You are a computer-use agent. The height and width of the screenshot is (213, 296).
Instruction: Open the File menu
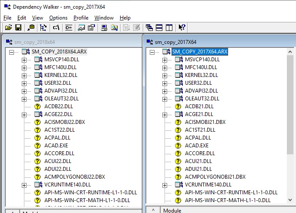tap(7, 18)
